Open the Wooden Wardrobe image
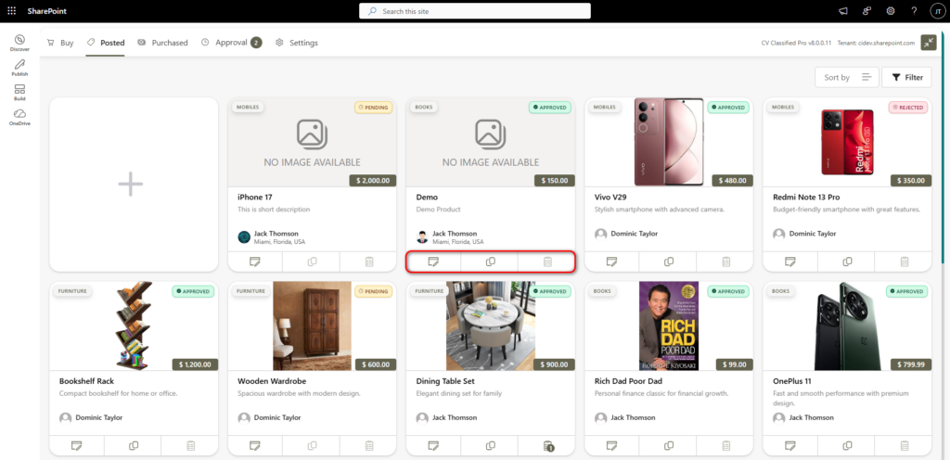Screen dimensions: 950x460 coord(312,326)
